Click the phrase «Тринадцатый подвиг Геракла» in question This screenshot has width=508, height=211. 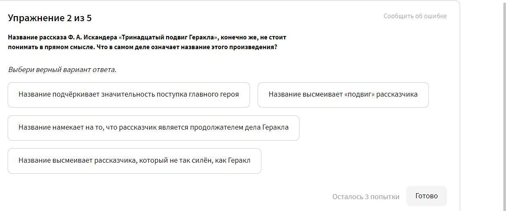pos(169,38)
